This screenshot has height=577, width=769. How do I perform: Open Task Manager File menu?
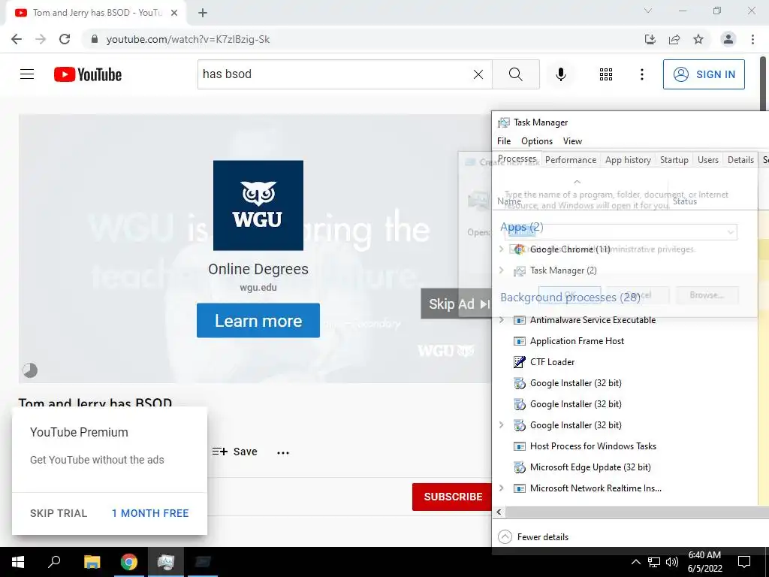[x=504, y=141]
